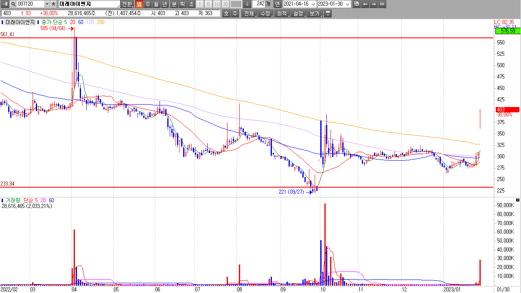Click the leftmost collapse arrow icon on toolbar
Screen dimensions: 521x293
point(5,4)
